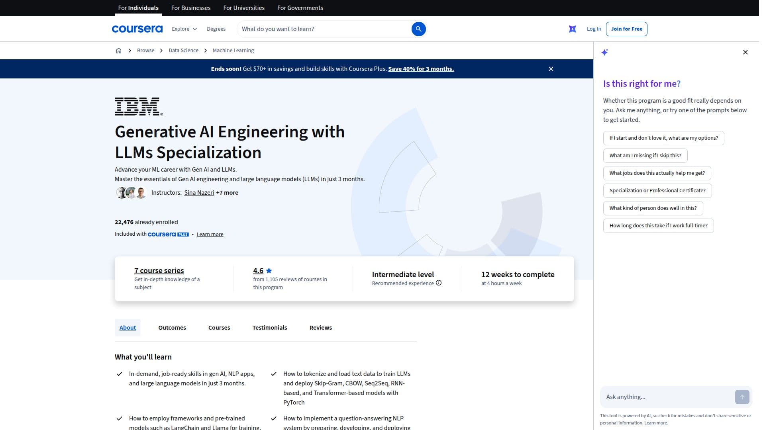Open the Data Science breadcrumb link
Viewport: 765px width, 430px height.
[x=183, y=51]
